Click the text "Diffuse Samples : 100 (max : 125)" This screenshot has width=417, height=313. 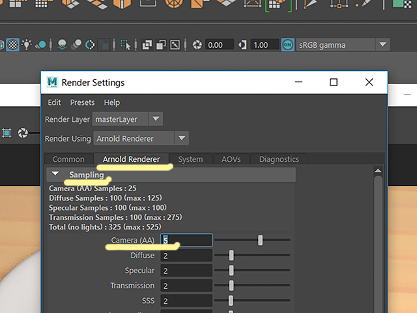[x=106, y=198]
